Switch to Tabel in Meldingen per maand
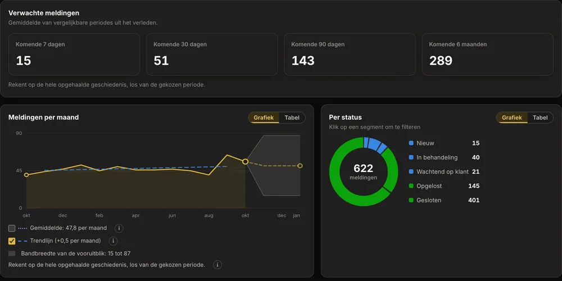Viewport: 562px width, 281px height. pyautogui.click(x=292, y=117)
